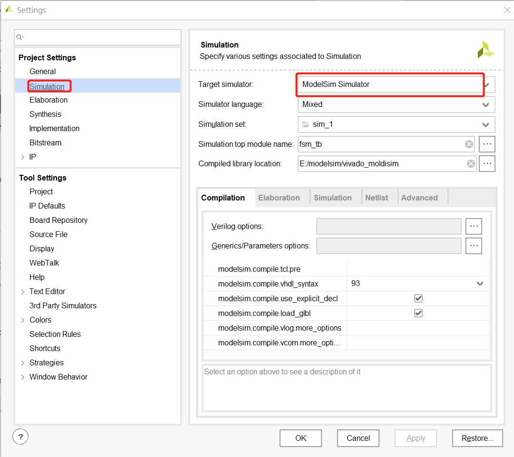Select the modelsim.compile.tcl.pre row
This screenshot has height=457, width=514.
347,269
